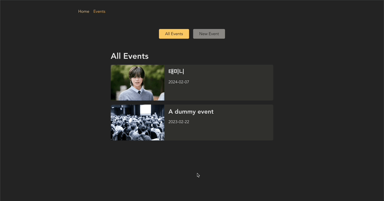Screen dimensions: 384x201
Task: Click the necktie in the 태미니 photo
Action: pos(139,92)
